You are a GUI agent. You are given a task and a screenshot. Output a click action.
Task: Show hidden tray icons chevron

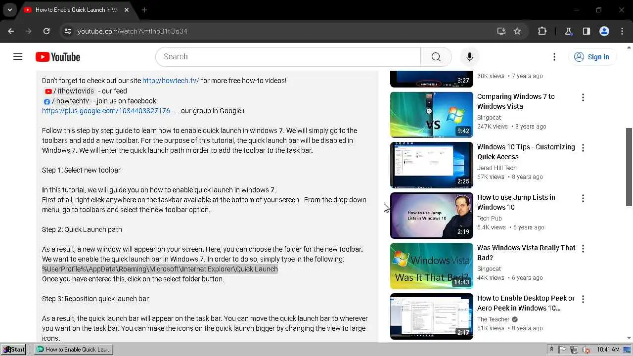point(551,350)
